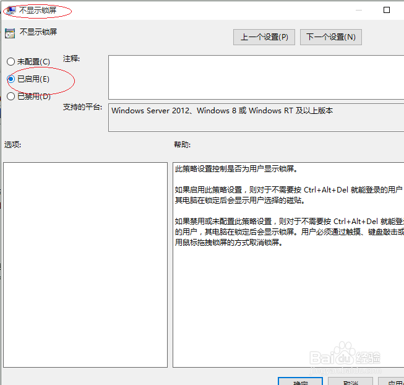The image size is (404, 385).
Task: Click the 支持的平台: label
Action: click(82, 107)
